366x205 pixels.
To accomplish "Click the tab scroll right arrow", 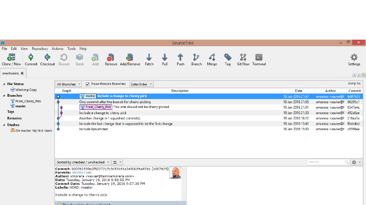I will (x=359, y=75).
